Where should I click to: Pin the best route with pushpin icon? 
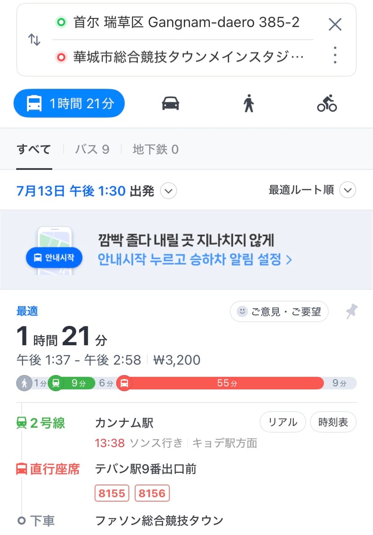(351, 311)
